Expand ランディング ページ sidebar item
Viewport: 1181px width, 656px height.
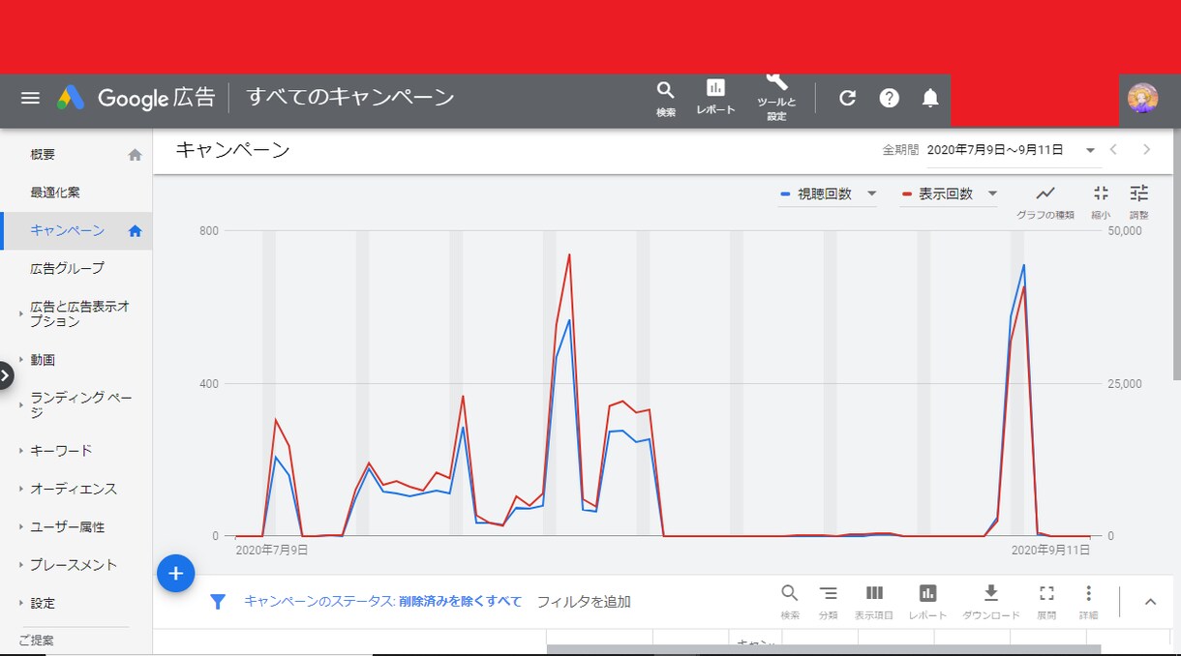coord(76,405)
